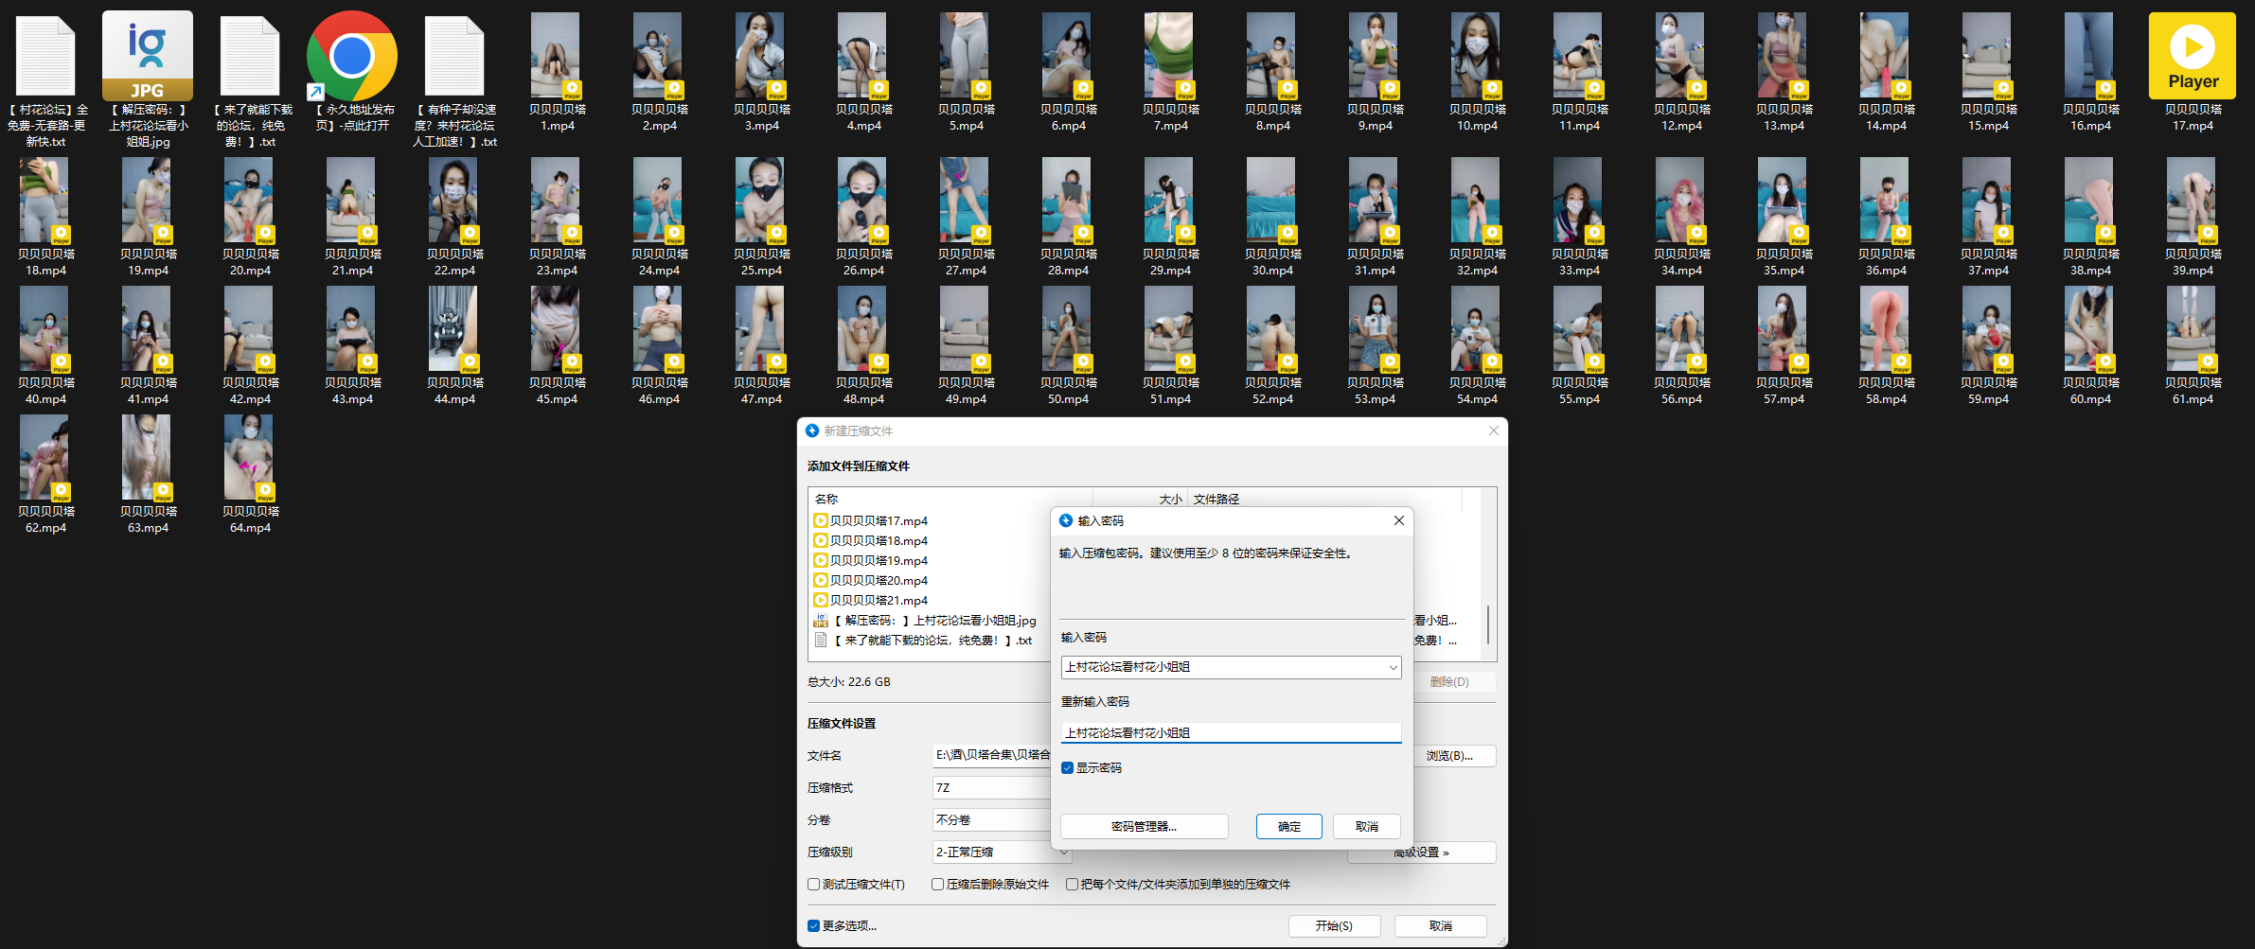This screenshot has width=2255, height=949.
Task: Enable the 测试压缩文件 checkbox
Action: coord(814,885)
